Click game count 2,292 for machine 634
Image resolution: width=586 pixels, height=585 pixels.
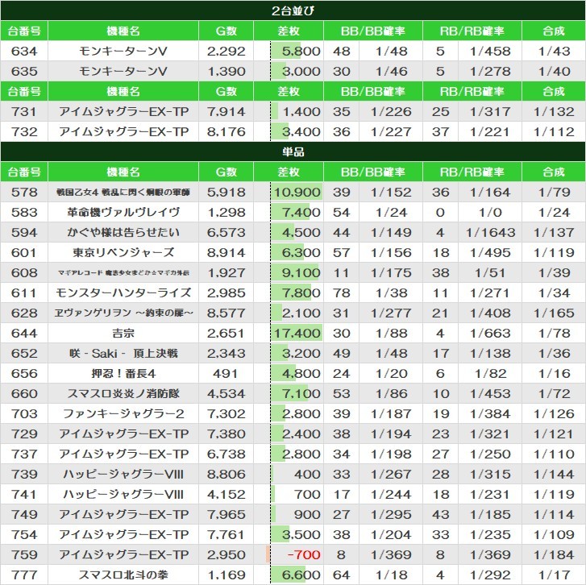227,52
